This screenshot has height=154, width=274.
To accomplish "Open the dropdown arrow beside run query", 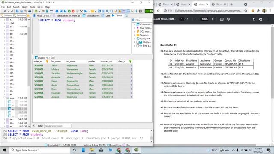I will pos(89,11).
